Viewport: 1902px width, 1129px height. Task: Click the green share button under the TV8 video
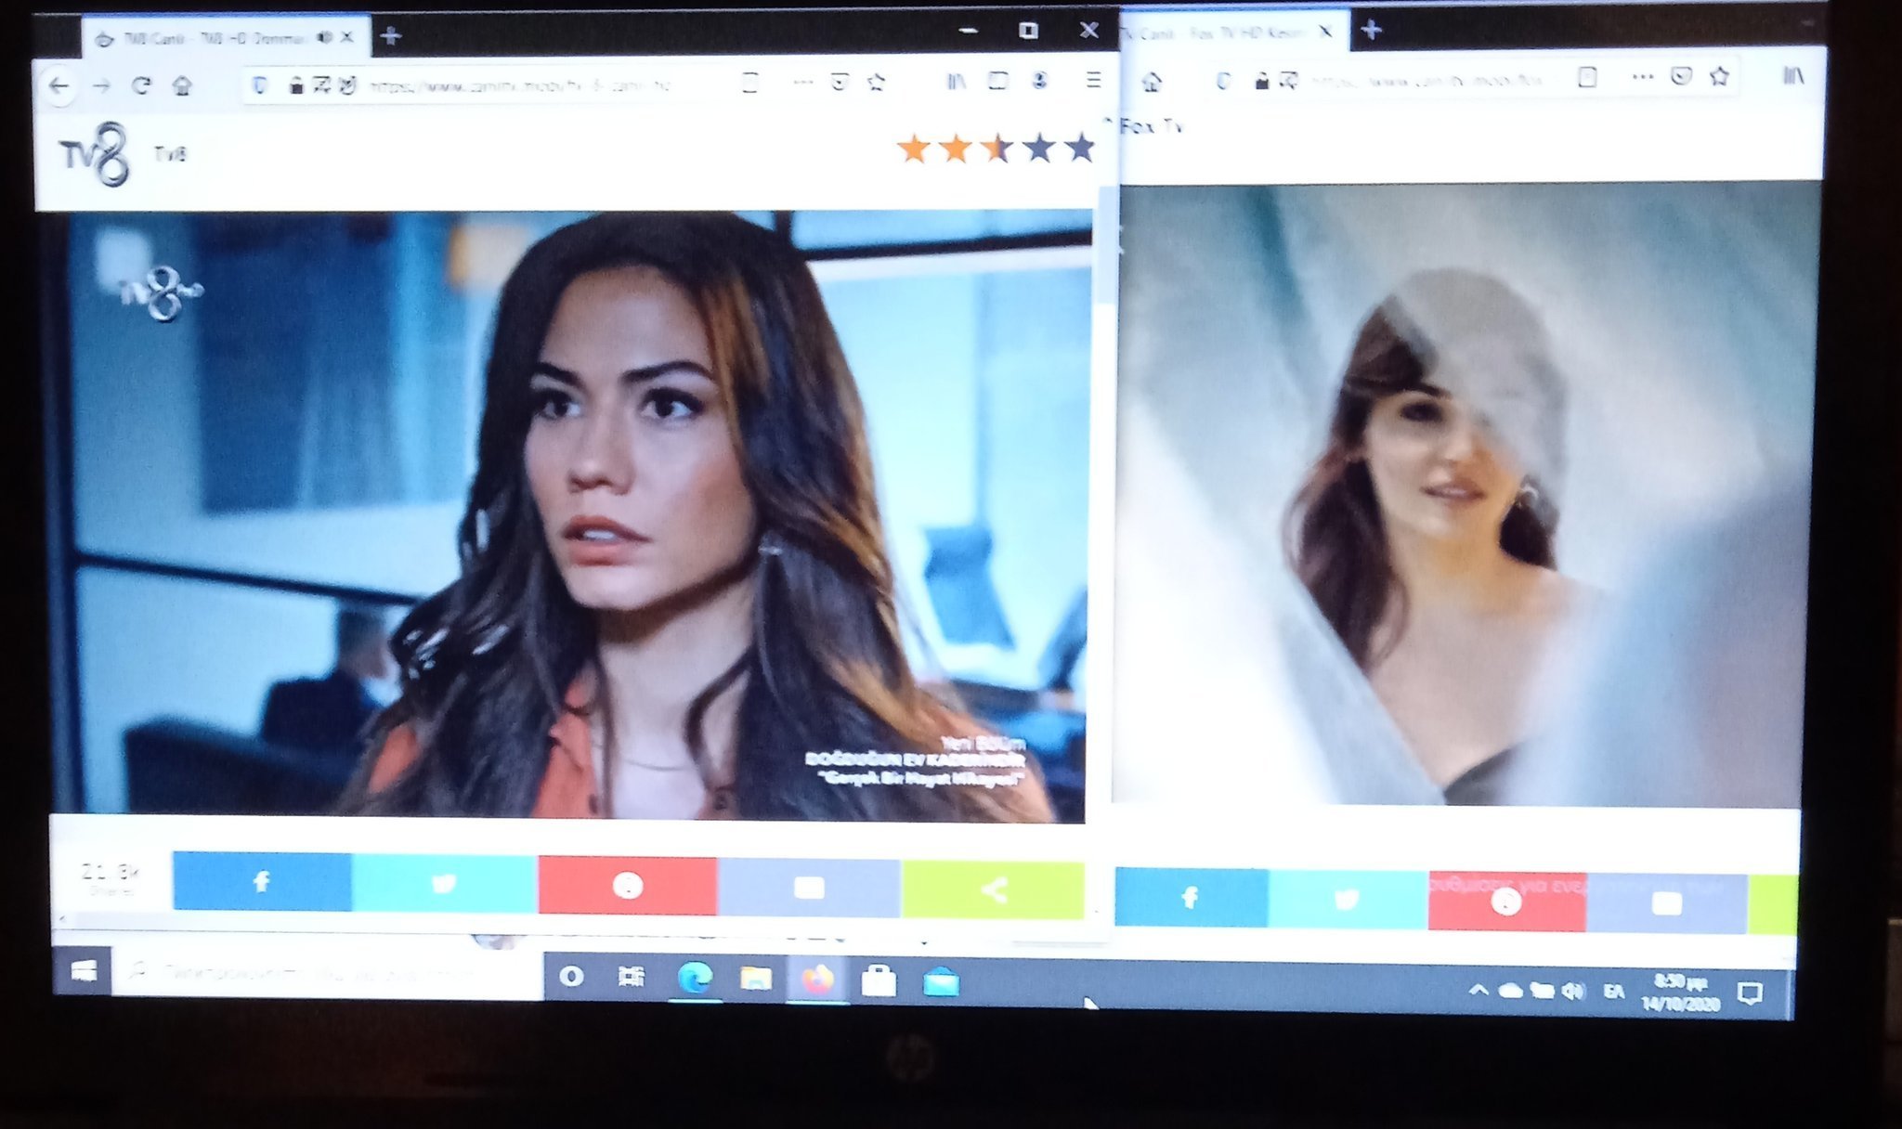[x=993, y=889]
